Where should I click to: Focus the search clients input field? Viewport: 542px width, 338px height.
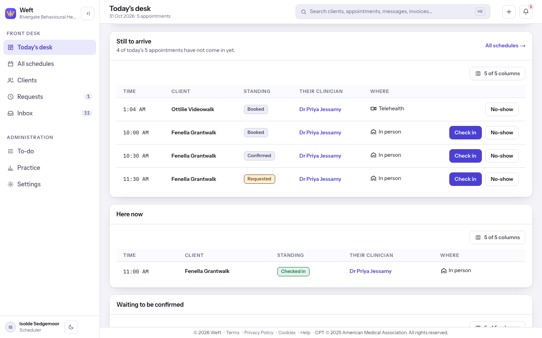coord(393,12)
